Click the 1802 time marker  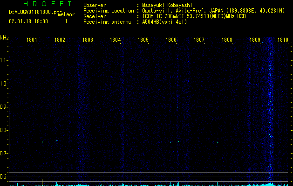(x=60, y=40)
